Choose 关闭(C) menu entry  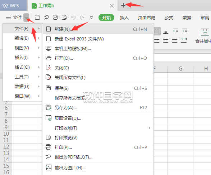click(x=98, y=68)
